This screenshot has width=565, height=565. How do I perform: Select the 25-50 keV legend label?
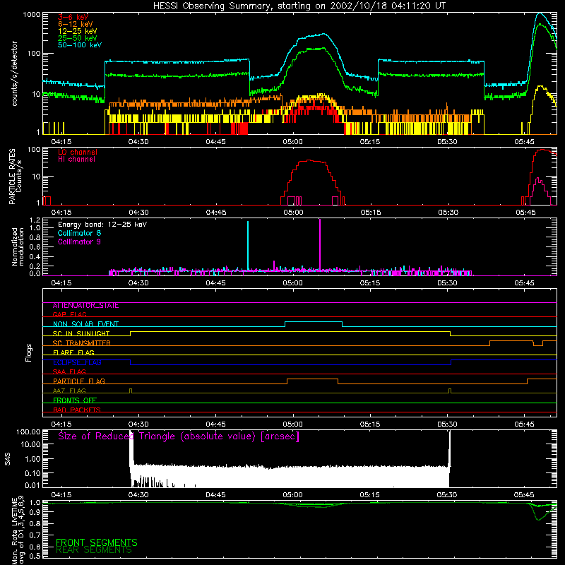point(78,38)
